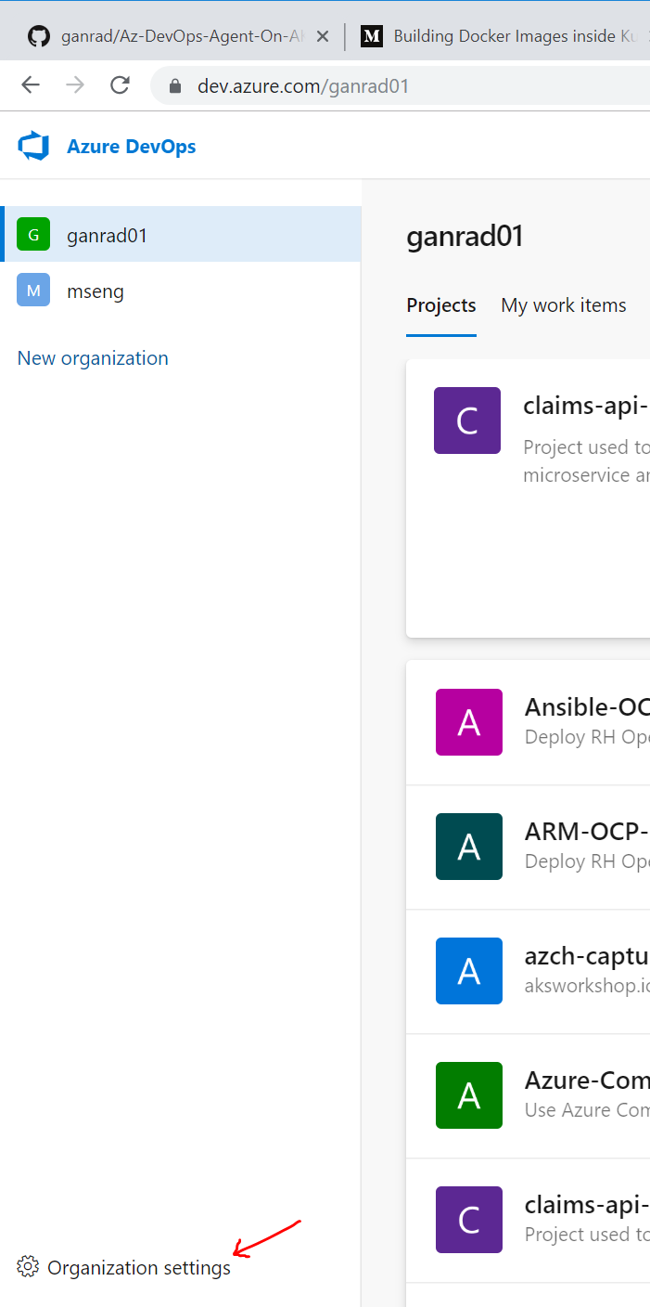Click the dev.azure.com address bar
Viewport: 650px width, 1307px height.
click(x=399, y=86)
